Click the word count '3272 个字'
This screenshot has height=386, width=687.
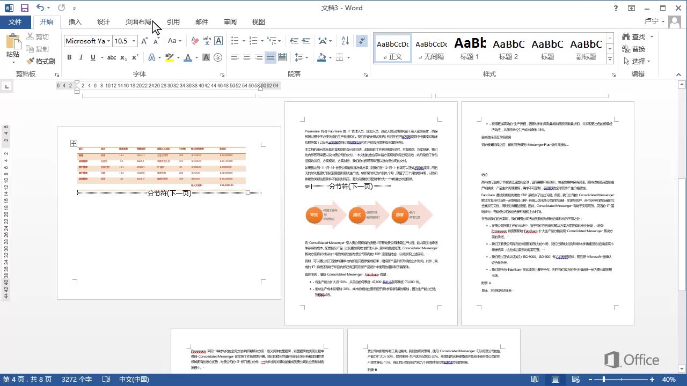pyautogui.click(x=77, y=380)
